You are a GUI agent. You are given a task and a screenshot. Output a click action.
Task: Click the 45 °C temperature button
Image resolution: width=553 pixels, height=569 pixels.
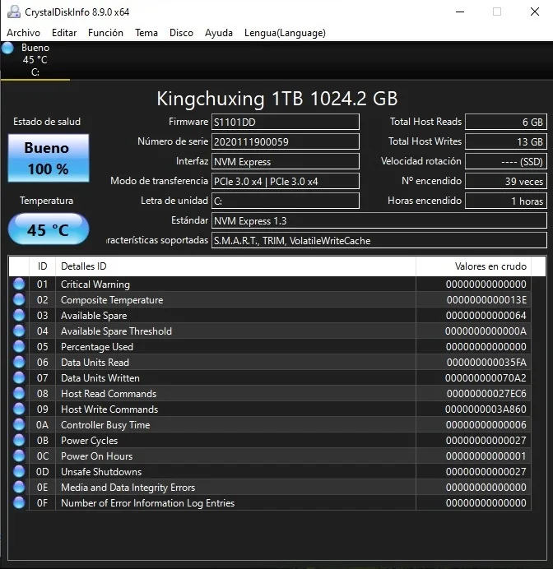[49, 229]
